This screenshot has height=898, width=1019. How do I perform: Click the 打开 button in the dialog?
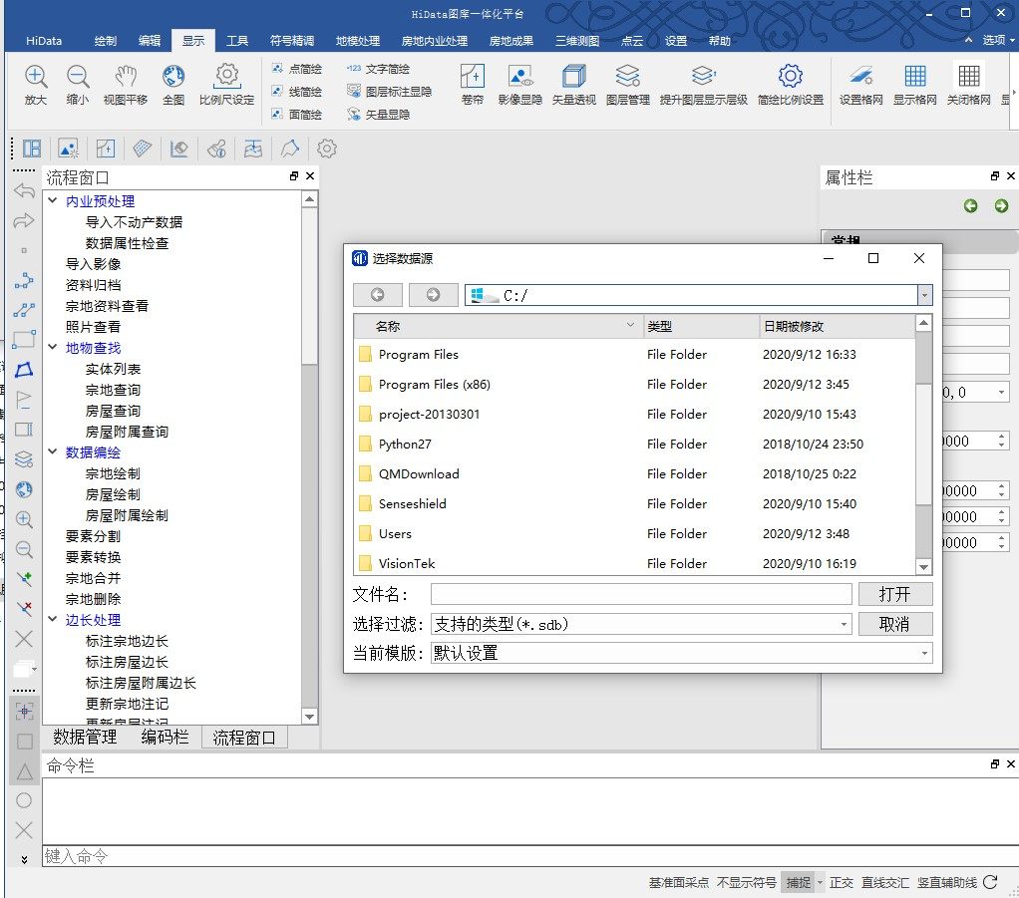[894, 595]
